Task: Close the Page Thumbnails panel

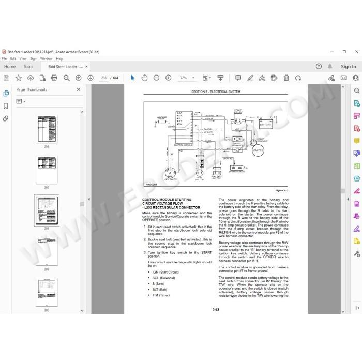Action: (x=79, y=89)
